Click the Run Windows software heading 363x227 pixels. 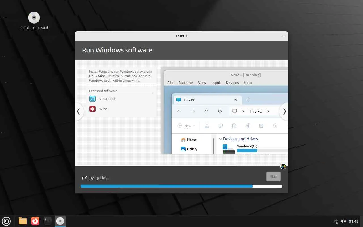[x=117, y=50]
